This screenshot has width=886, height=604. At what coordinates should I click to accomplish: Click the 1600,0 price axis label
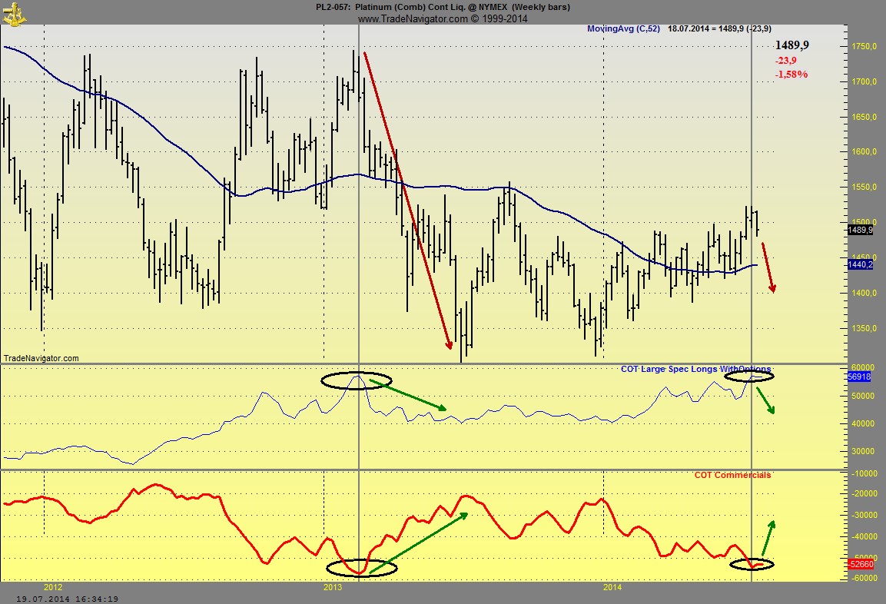click(864, 151)
